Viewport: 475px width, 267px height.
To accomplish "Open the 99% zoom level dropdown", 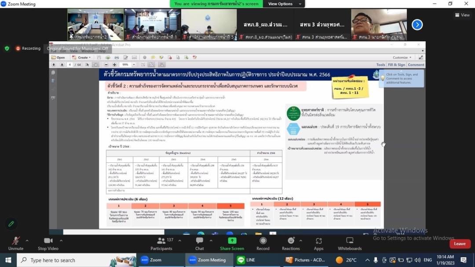I will click(134, 65).
